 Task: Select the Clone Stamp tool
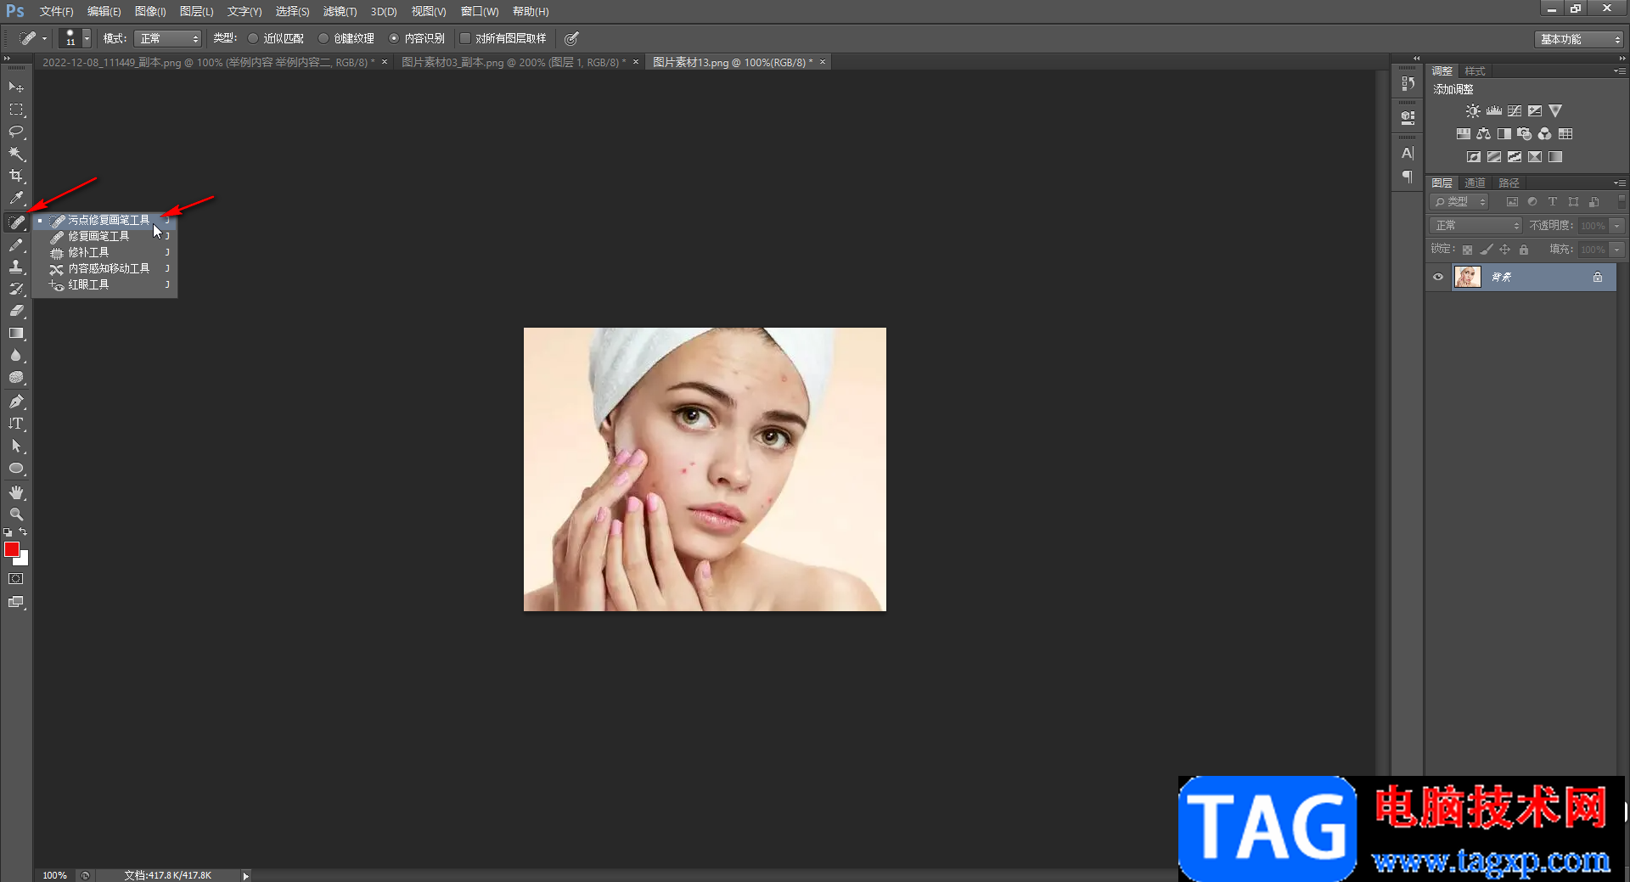(16, 267)
